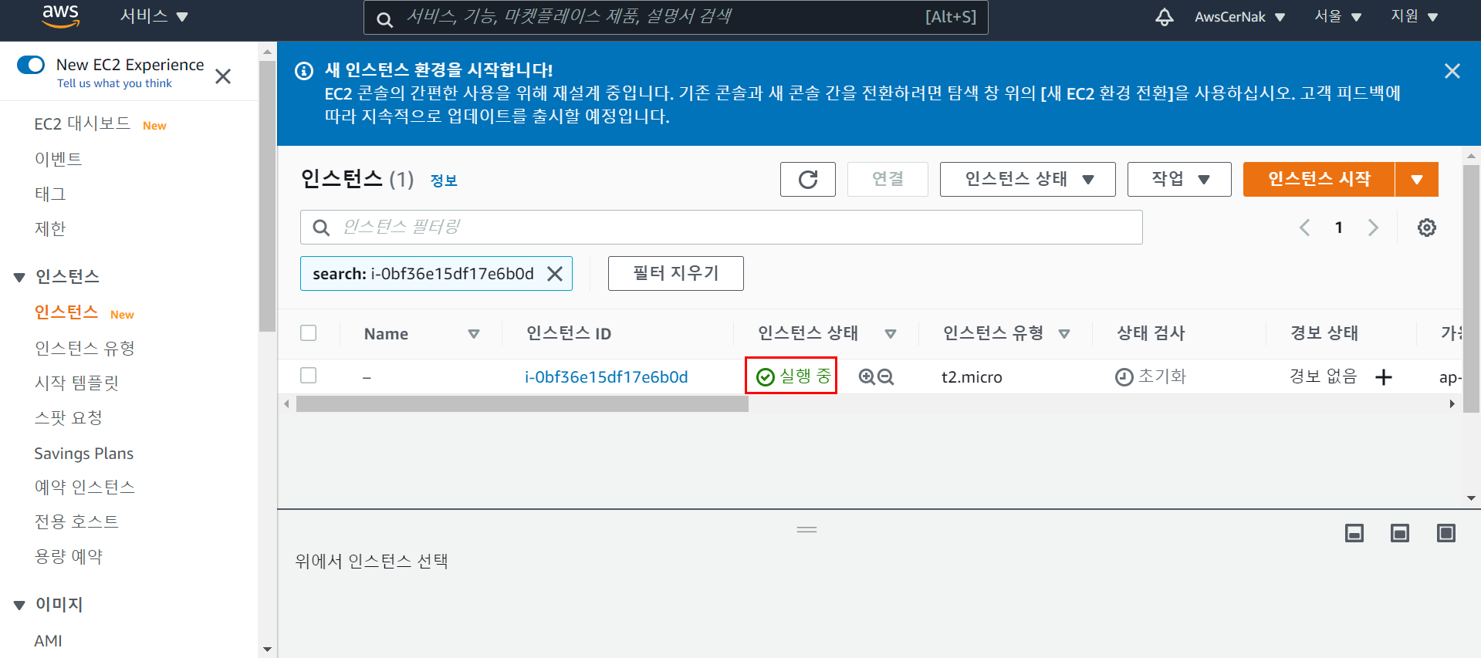
Task: Click zoom-in icon beside instance state
Action: point(867,376)
